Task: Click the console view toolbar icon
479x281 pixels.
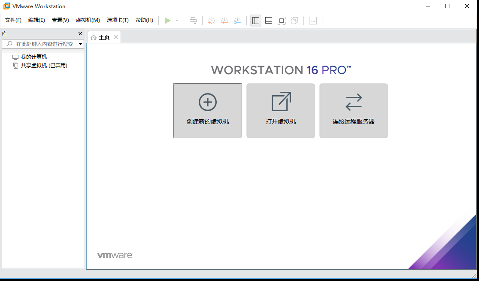Action: (313, 21)
